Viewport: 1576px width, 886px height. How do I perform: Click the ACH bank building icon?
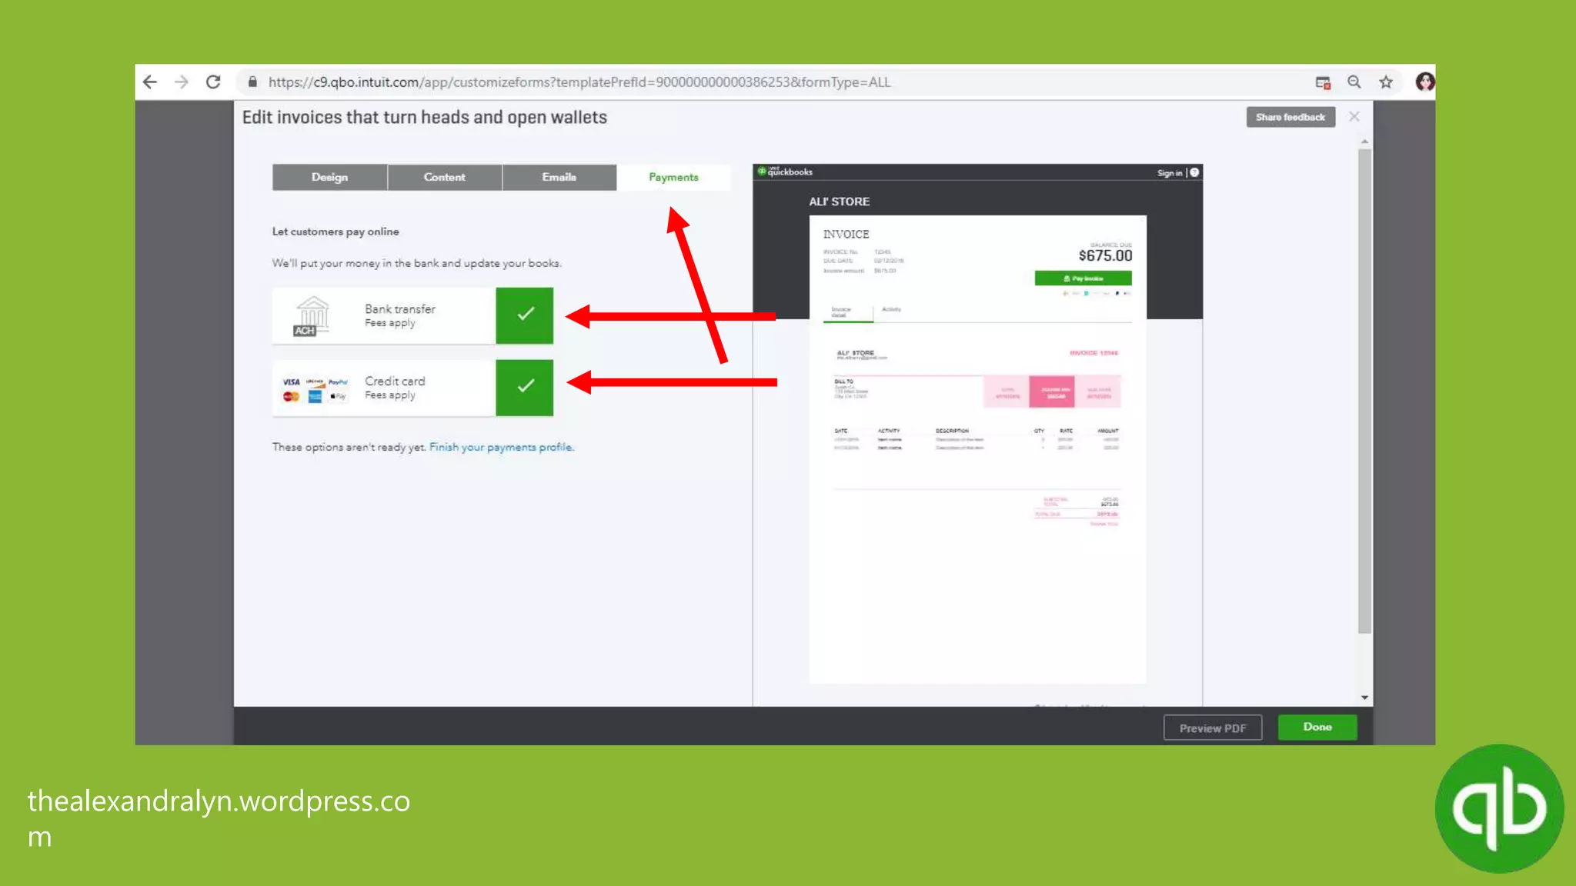tap(312, 315)
